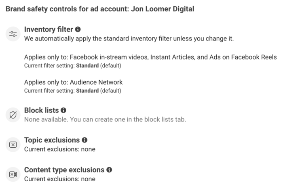Click Current exclusions none under Content type
The image size is (283, 193).
click(x=60, y=179)
